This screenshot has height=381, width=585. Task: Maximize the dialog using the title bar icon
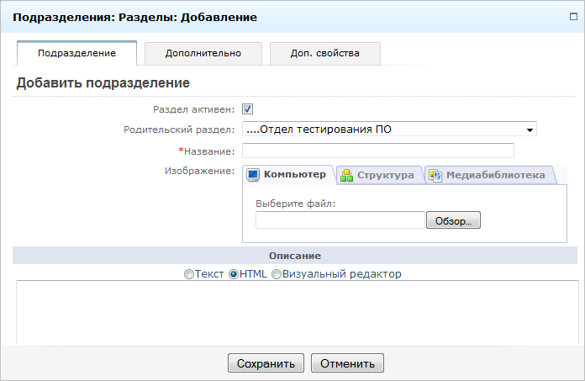572,16
